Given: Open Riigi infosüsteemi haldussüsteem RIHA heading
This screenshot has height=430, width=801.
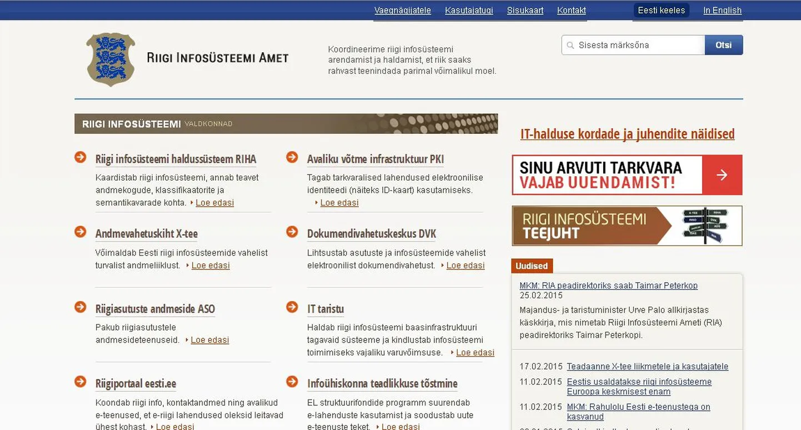Looking at the screenshot, I should 176,159.
